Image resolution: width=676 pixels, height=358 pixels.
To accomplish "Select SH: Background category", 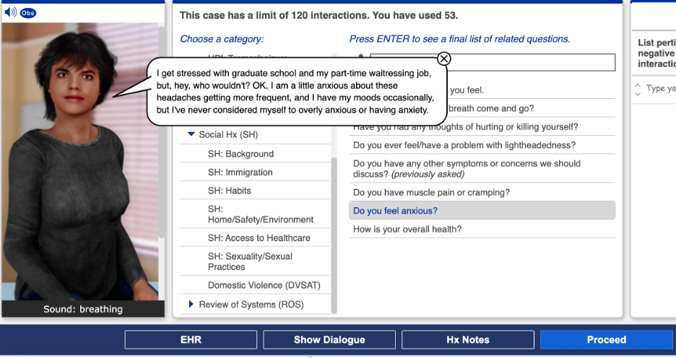I will tap(240, 154).
